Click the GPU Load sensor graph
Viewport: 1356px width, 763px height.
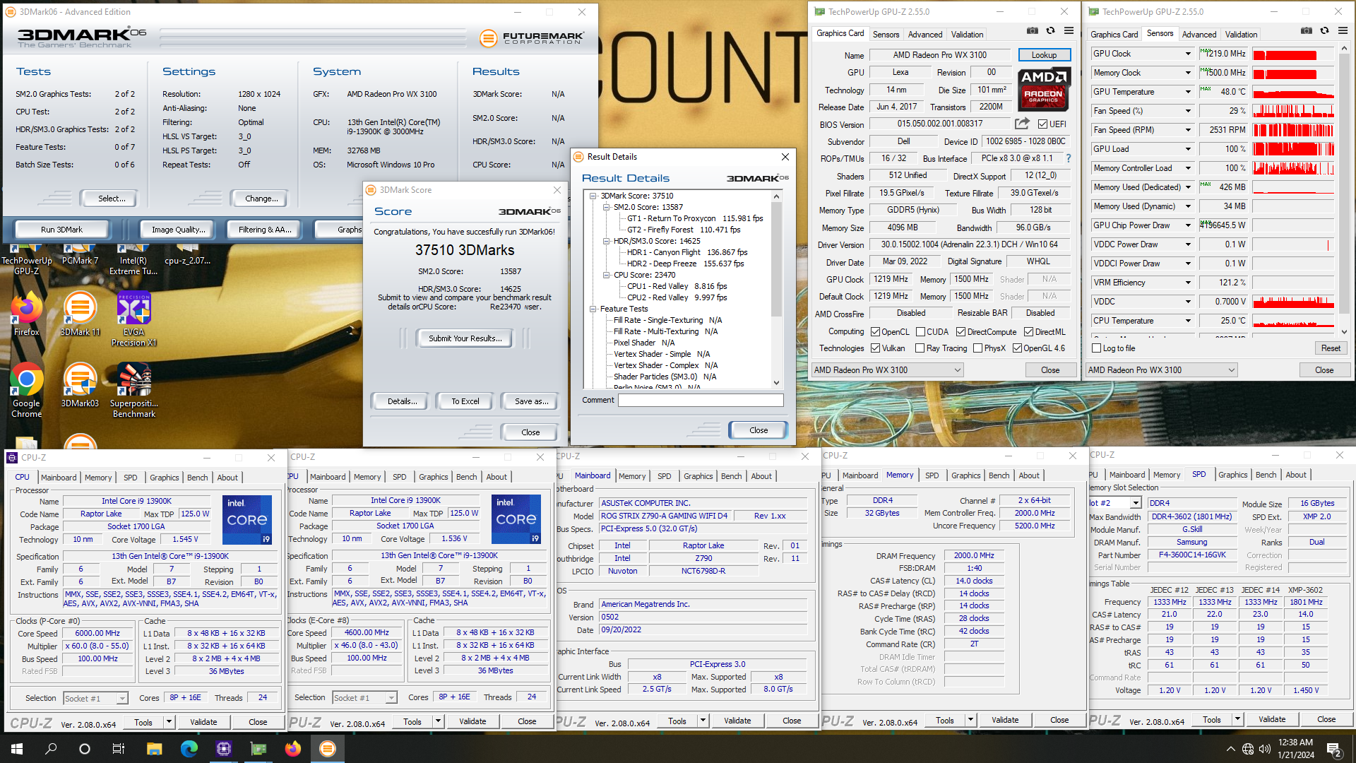point(1293,149)
